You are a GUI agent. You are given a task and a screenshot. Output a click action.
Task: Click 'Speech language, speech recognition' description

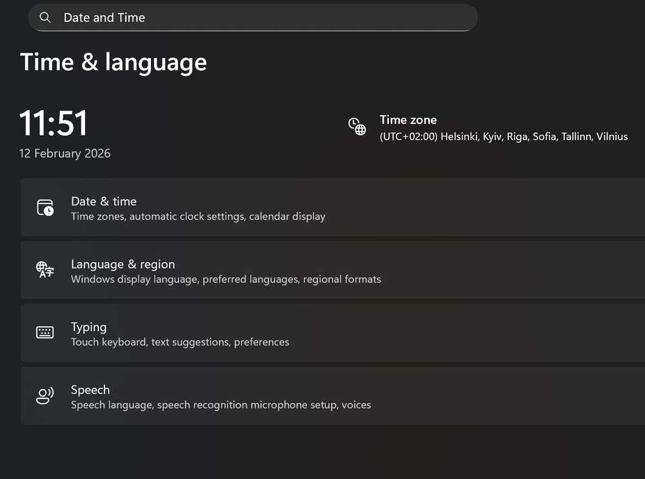tap(221, 405)
